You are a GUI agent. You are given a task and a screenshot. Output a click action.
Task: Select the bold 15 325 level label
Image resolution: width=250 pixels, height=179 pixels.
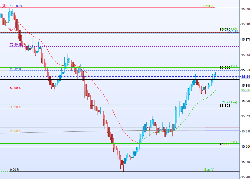[x=225, y=106]
